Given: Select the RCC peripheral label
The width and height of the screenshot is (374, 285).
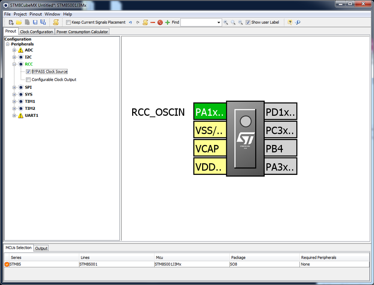Looking at the screenshot, I should [x=28, y=64].
